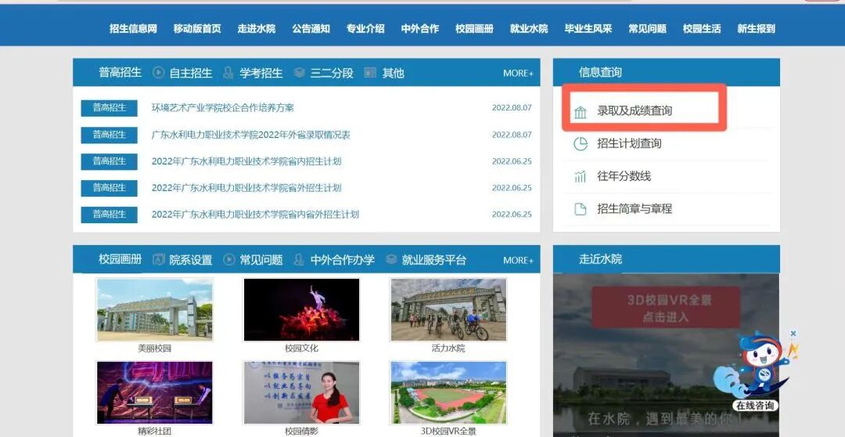Go to 走进水院 menu item

tap(257, 29)
